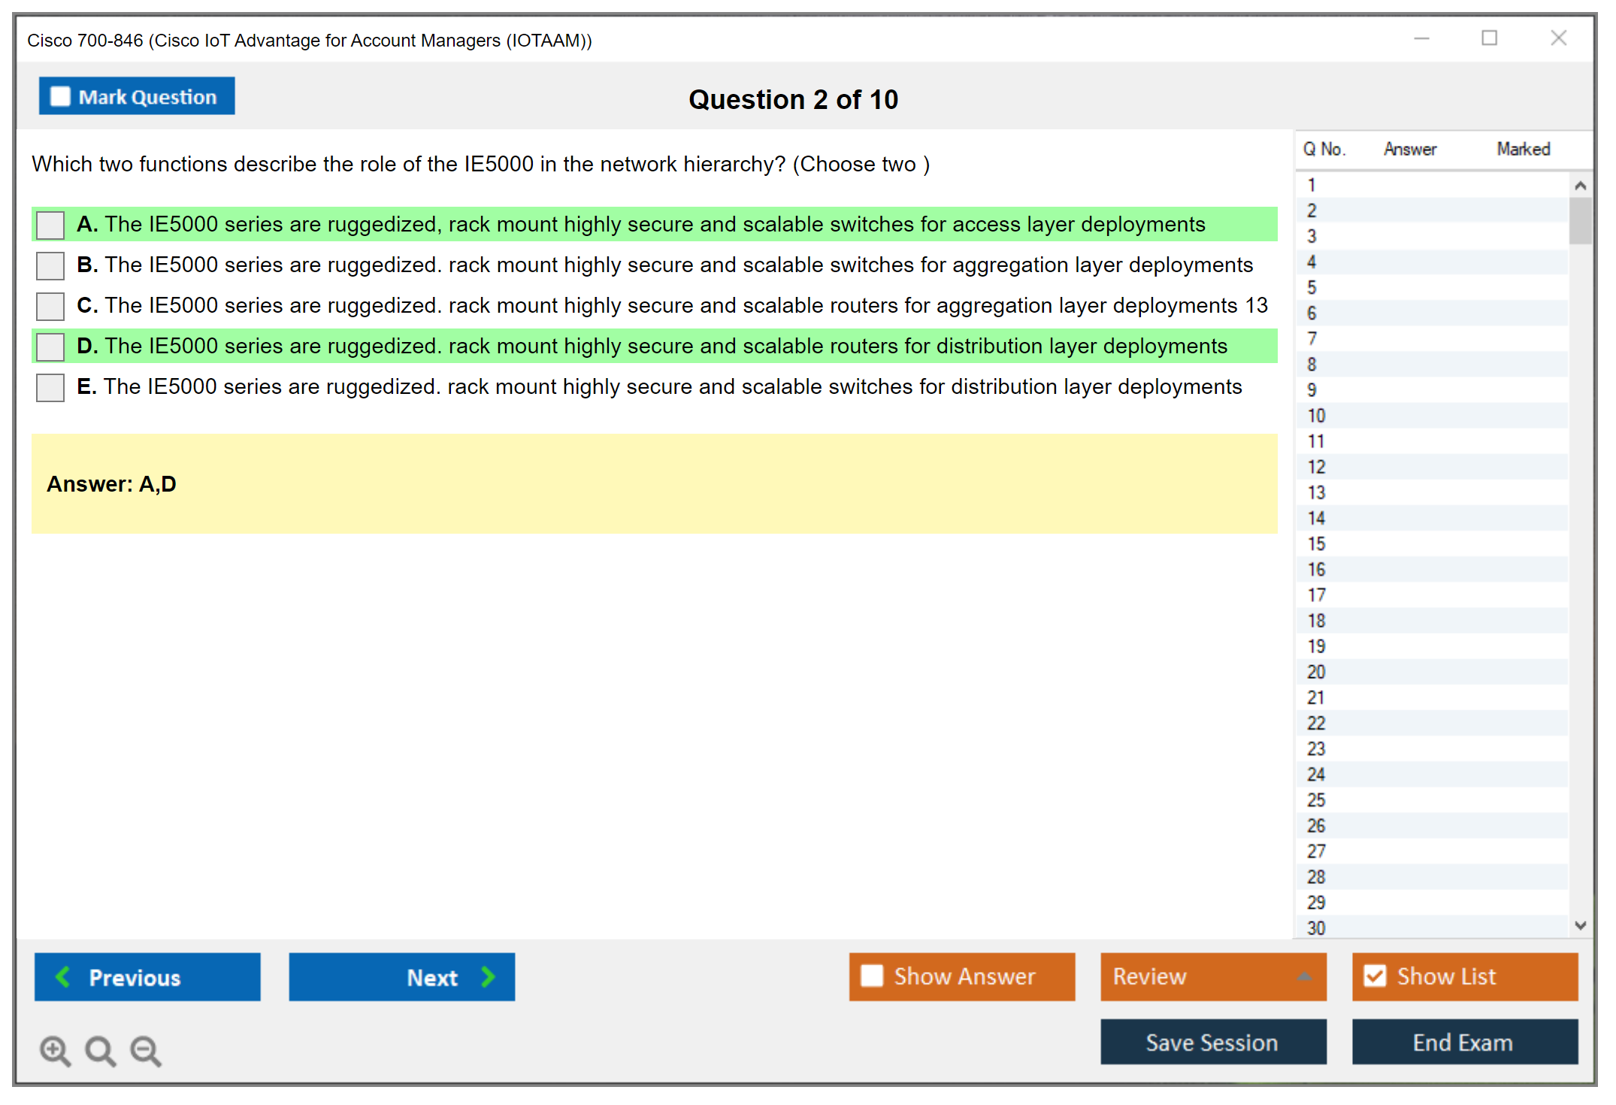This screenshot has width=1616, height=1105.
Task: Uncheck the Show List checkbox
Action: point(1375,976)
